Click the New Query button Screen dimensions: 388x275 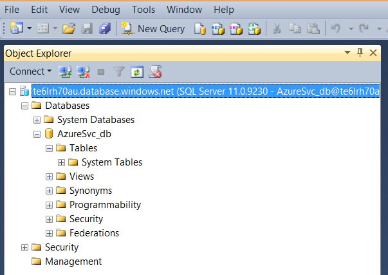click(x=153, y=29)
